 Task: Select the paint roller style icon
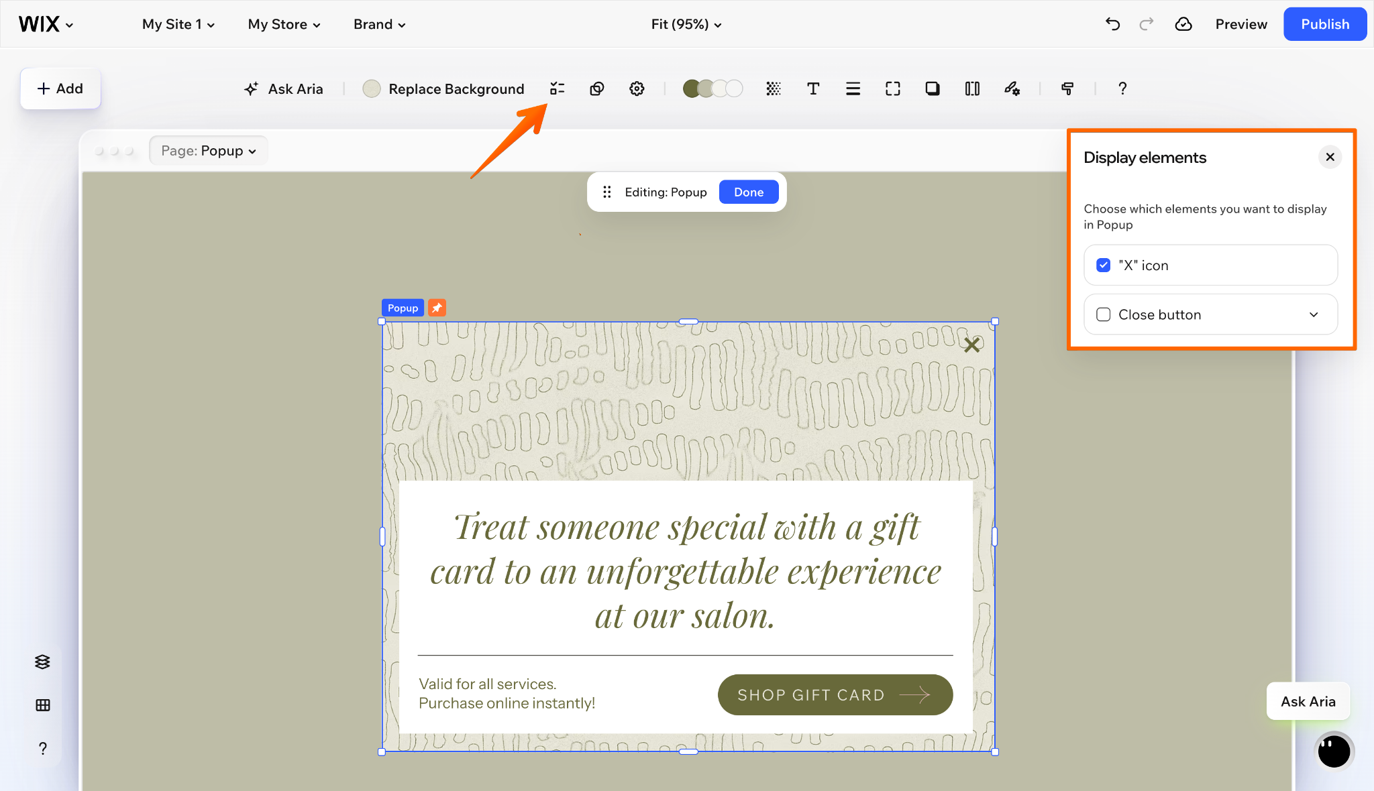[1067, 88]
